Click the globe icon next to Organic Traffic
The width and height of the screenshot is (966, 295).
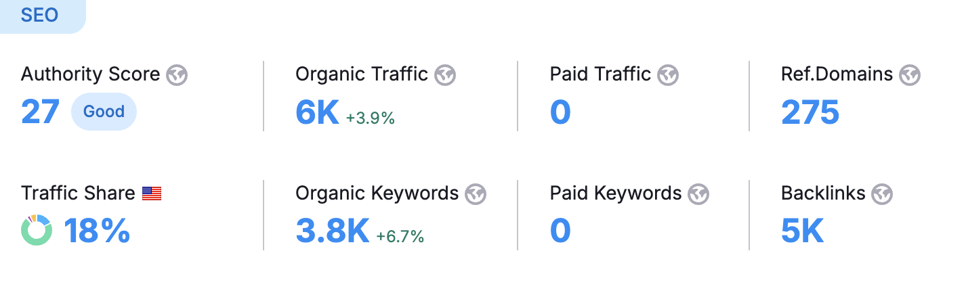[445, 74]
